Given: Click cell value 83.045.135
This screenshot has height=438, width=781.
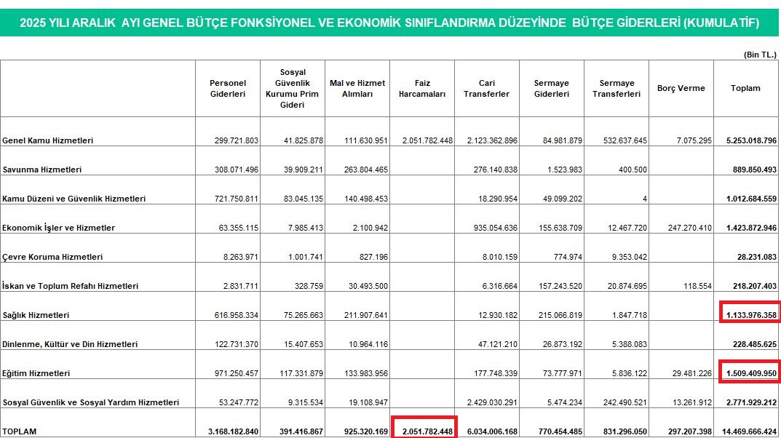Looking at the screenshot, I should point(304,199).
